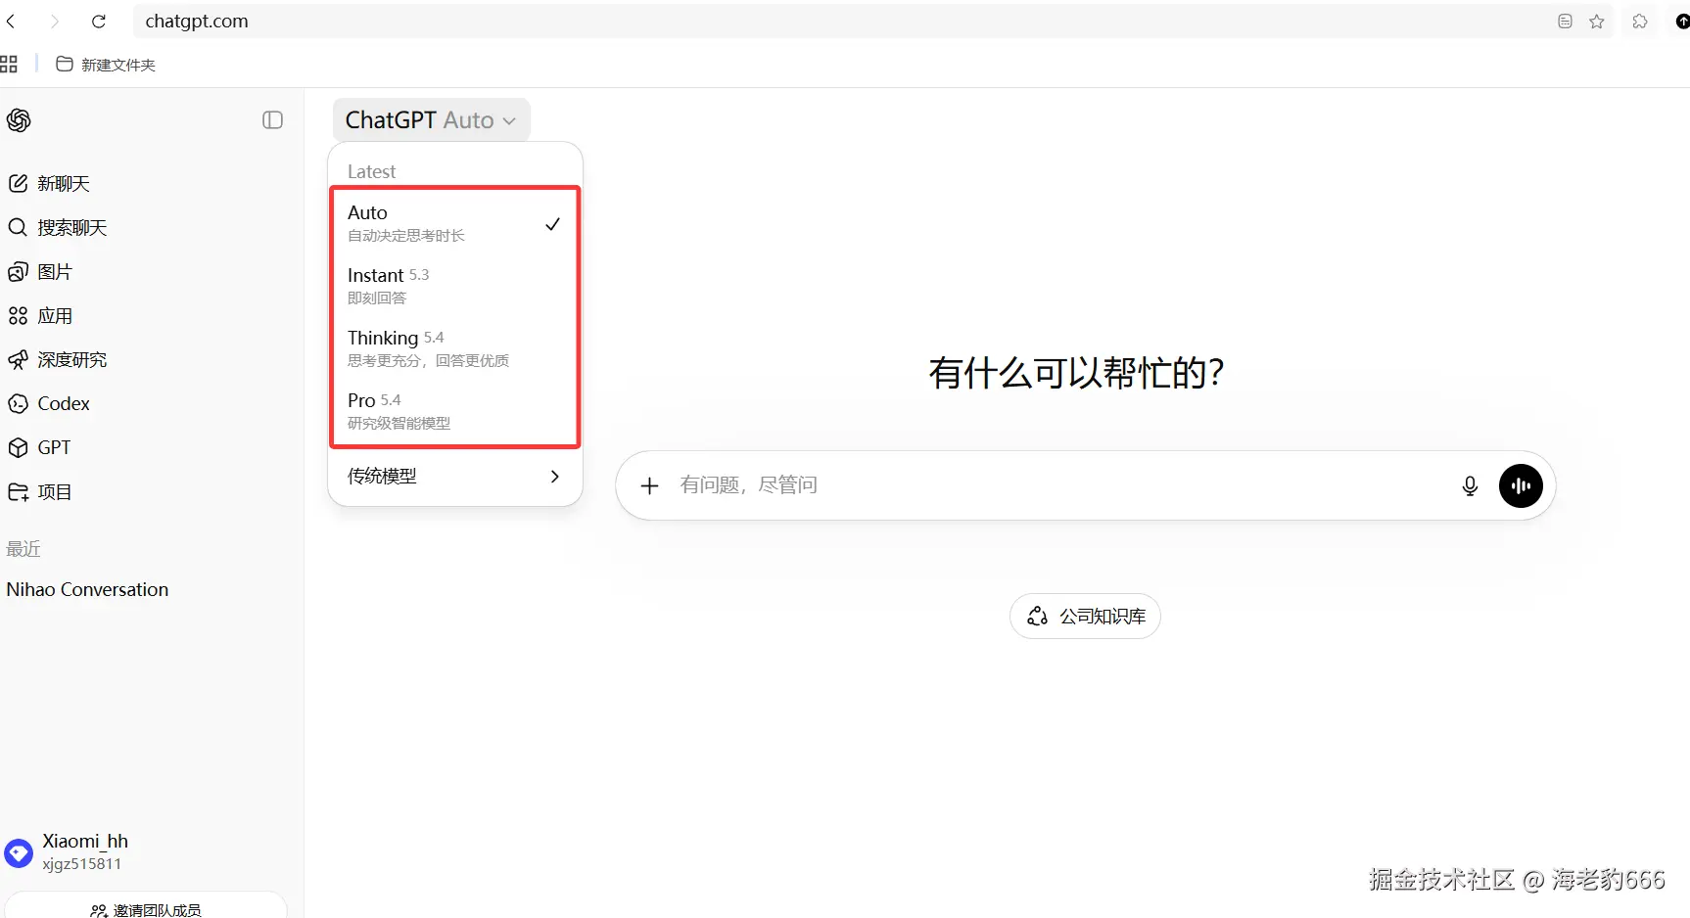
Task: Select the Auto model option
Action: [x=455, y=223]
